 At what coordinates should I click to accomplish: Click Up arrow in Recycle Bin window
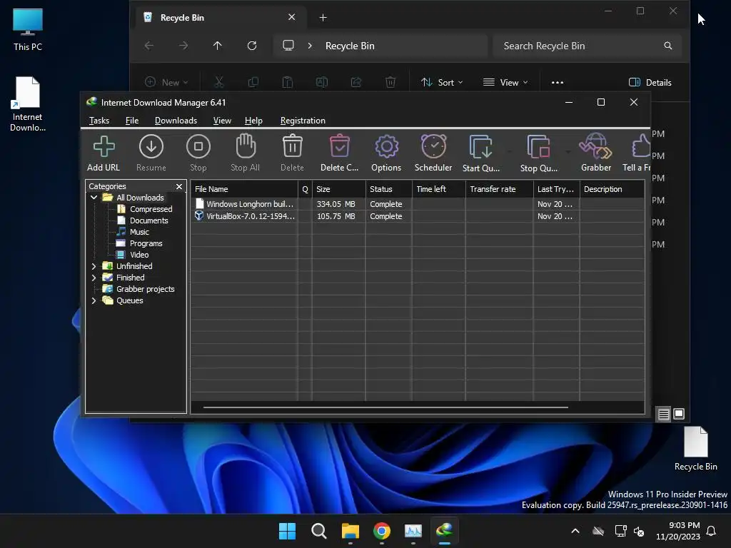(217, 46)
